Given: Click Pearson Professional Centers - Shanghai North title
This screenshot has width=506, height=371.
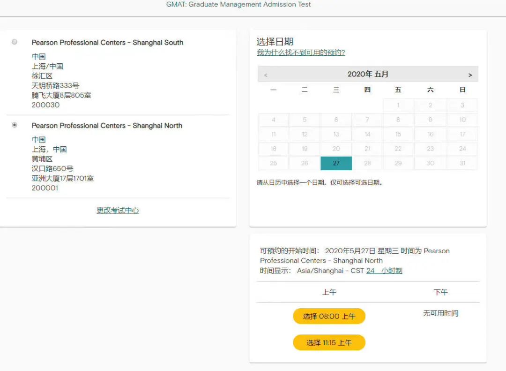Looking at the screenshot, I should click(107, 126).
